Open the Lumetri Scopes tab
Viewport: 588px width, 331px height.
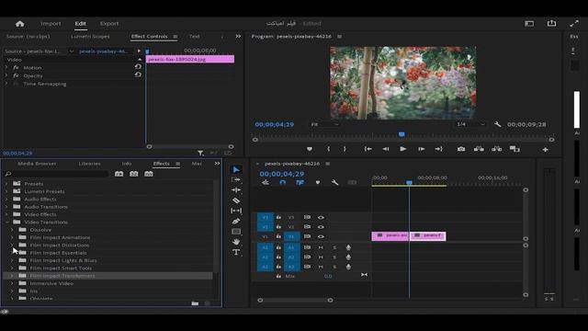(90, 37)
